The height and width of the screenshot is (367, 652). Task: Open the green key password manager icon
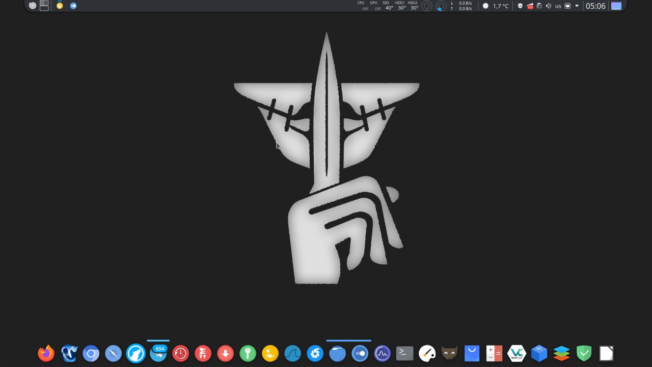(x=248, y=353)
